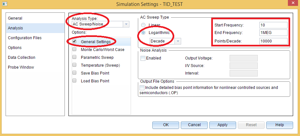
Task: Select the General category
Action: tap(35, 18)
